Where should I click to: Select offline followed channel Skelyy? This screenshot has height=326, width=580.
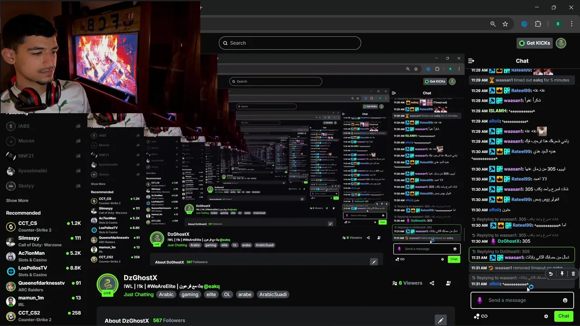[x=43, y=186]
